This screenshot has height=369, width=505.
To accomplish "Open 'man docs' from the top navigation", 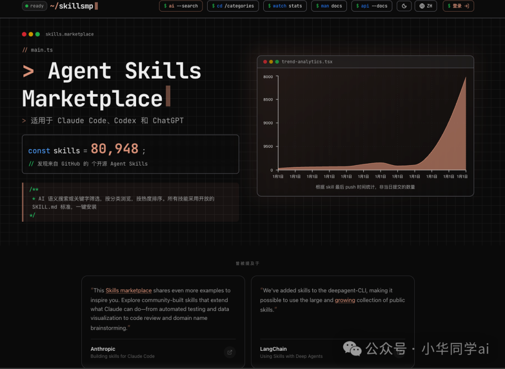I will [x=329, y=6].
